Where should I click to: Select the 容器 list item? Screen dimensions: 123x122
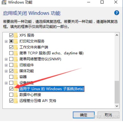pyautogui.click(x=23, y=77)
